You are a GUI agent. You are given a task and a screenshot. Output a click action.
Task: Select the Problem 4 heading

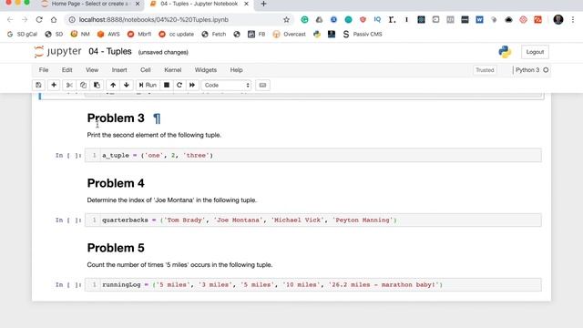[116, 183]
